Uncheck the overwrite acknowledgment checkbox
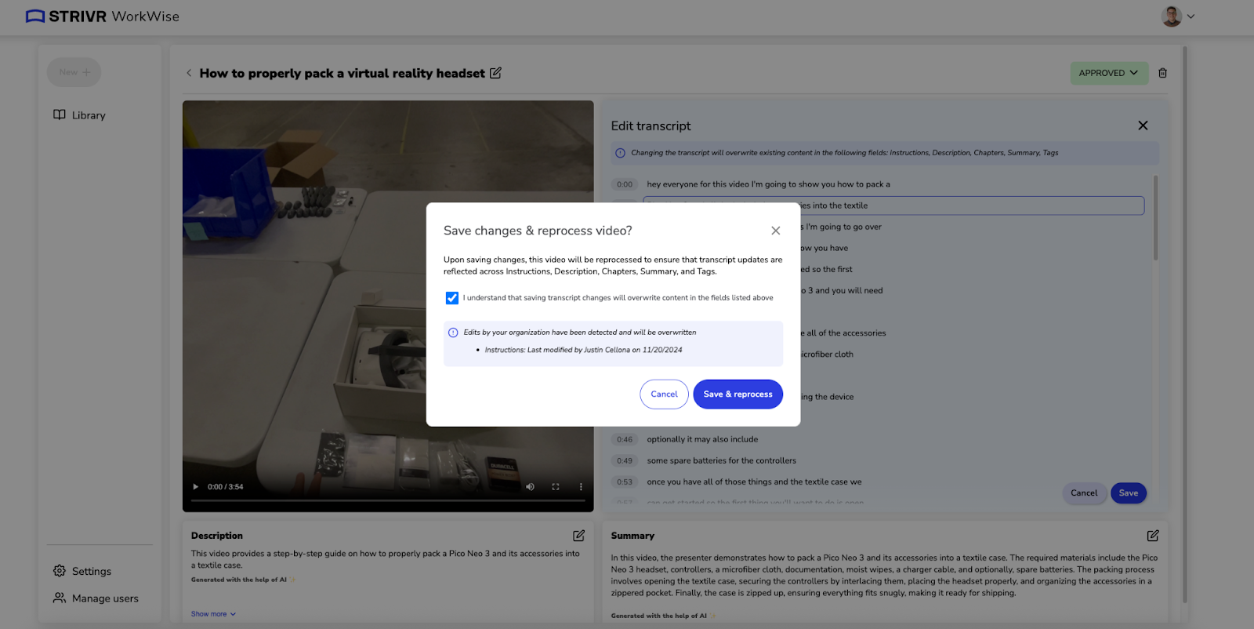This screenshot has height=629, width=1254. pos(452,298)
